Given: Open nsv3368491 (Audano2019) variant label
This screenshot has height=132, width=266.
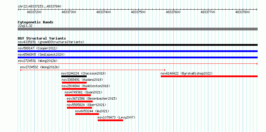Looking at the screenshot, I should click(x=82, y=80).
